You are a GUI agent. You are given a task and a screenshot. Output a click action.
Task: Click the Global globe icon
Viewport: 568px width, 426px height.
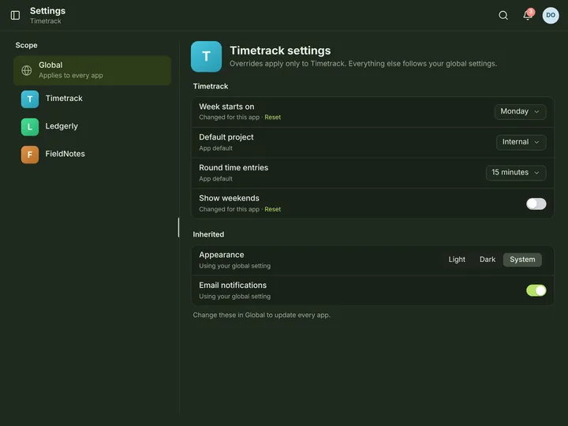pyautogui.click(x=27, y=70)
